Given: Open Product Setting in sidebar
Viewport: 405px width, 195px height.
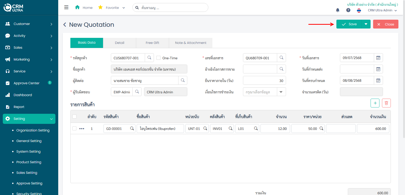Looking at the screenshot, I should click(x=29, y=162).
